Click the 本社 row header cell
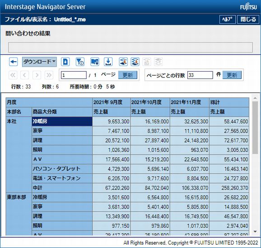Viewport: 261px width, 248px height. coord(19,154)
